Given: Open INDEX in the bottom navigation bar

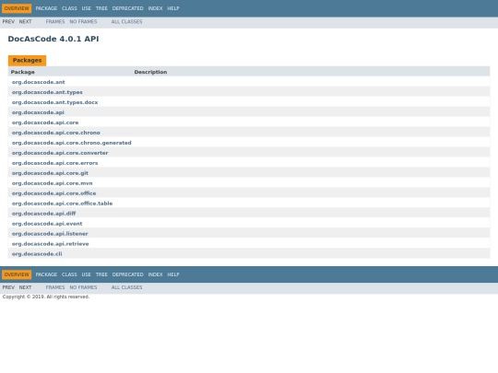Looking at the screenshot, I should [x=155, y=274].
